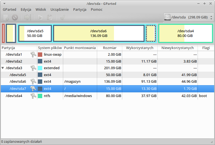Click the 37.97 GiB used cell
Image resolution: width=215 pixels, height=145 pixels.
(x=140, y=96)
